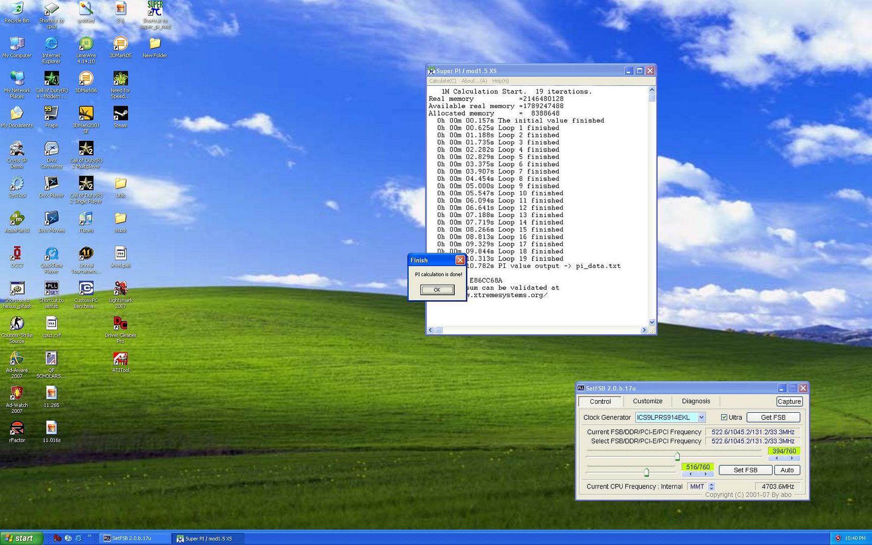Click the Get FSB button
Image resolution: width=872 pixels, height=545 pixels.
click(773, 417)
